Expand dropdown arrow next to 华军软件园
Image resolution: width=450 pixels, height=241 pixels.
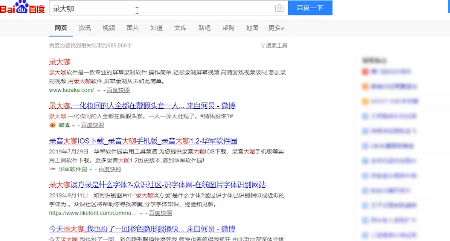click(91, 170)
